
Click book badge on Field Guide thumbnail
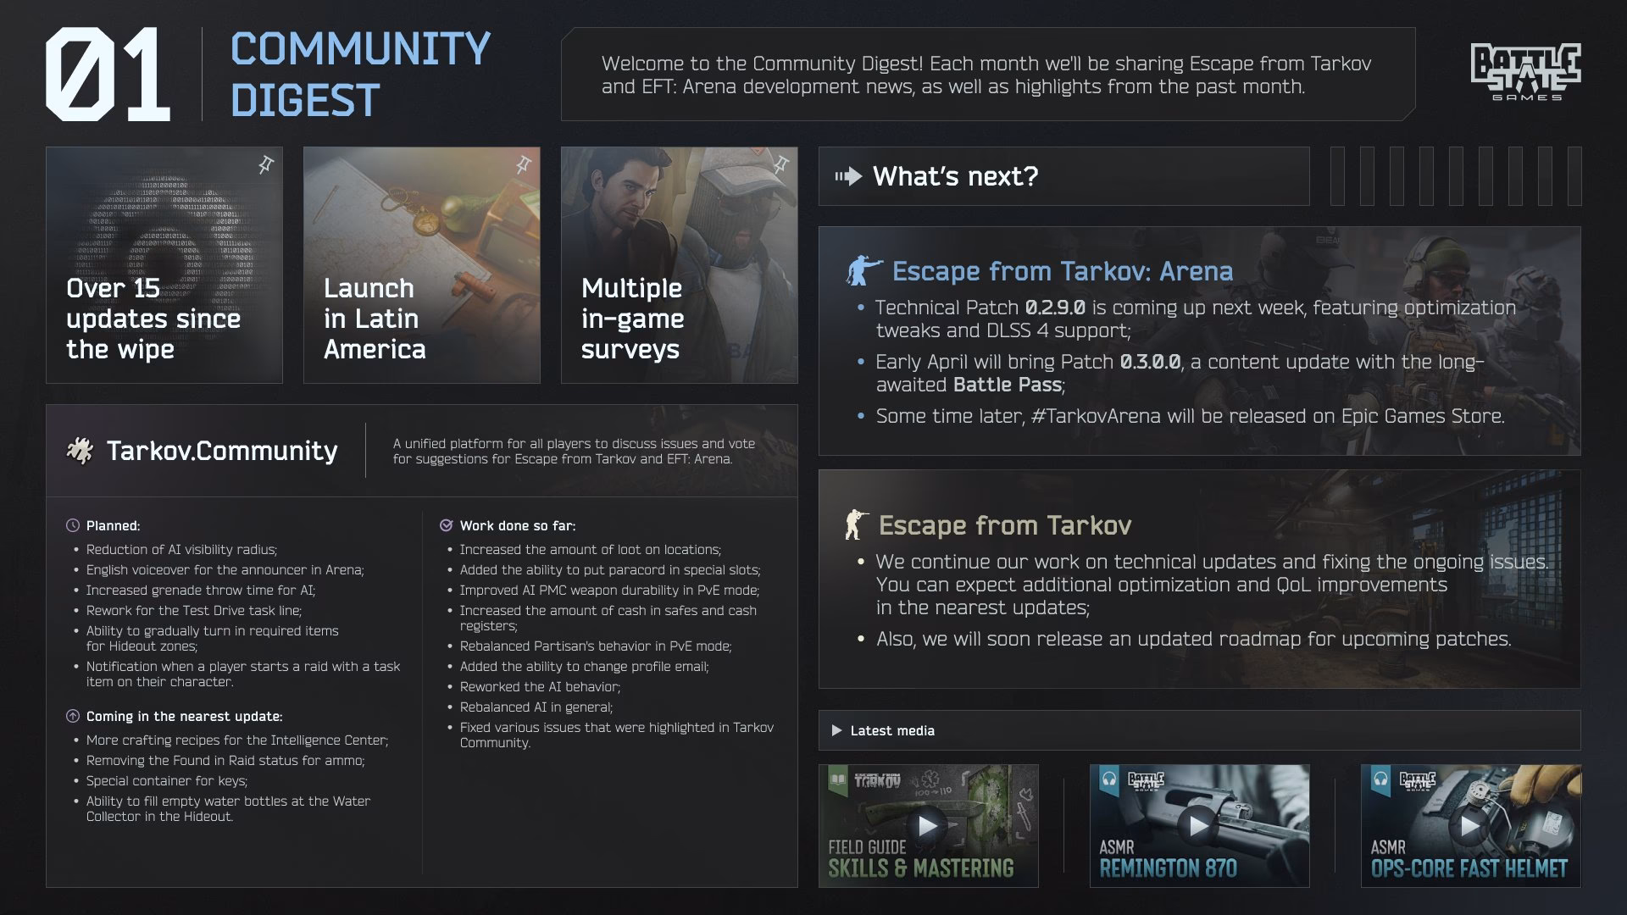click(838, 779)
